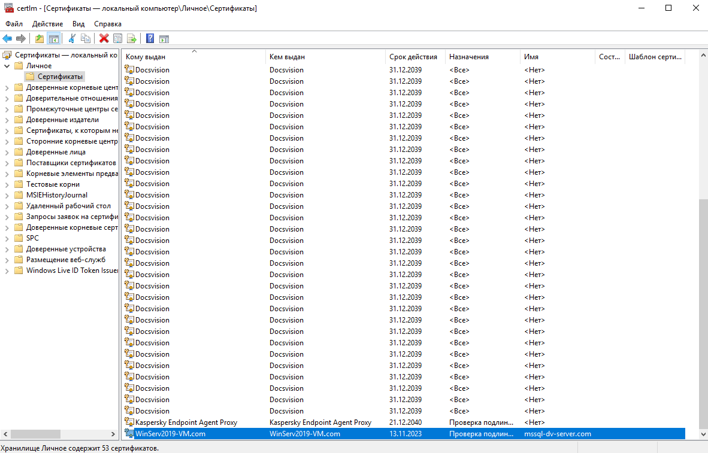Open the Файл menu
Screen dimensions: 708x453
[x=14, y=24]
